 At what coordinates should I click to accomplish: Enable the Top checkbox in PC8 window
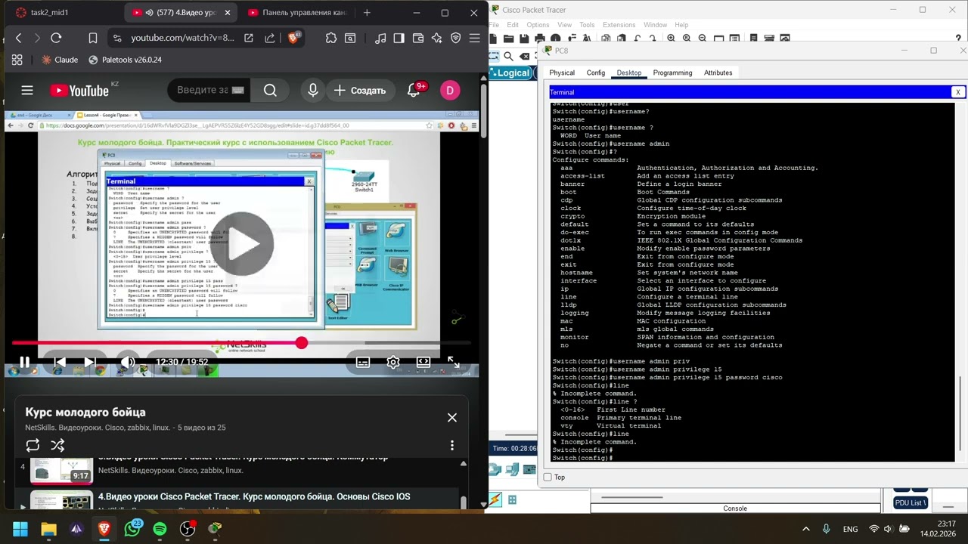coord(548,478)
